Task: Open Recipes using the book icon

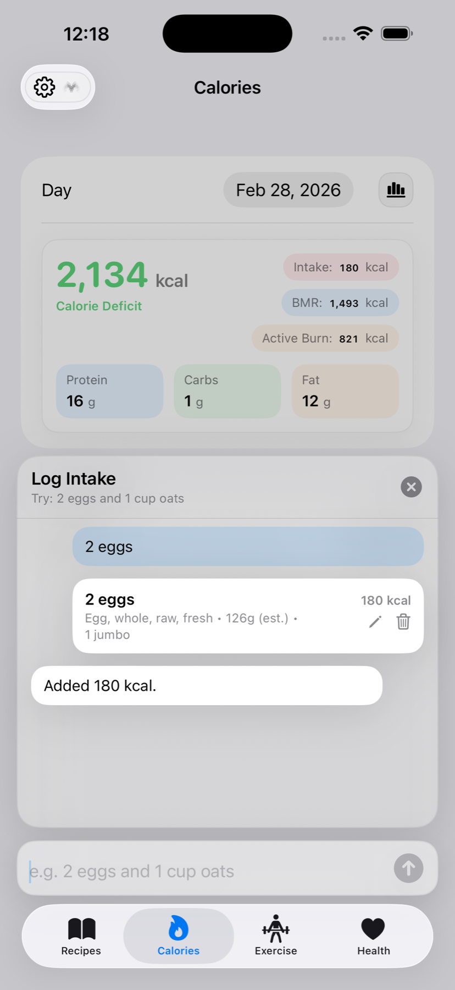Action: [x=81, y=930]
